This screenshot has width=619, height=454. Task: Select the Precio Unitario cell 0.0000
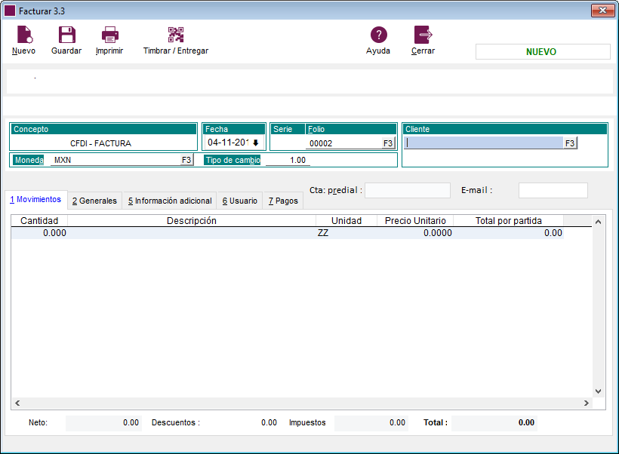pyautogui.click(x=415, y=233)
